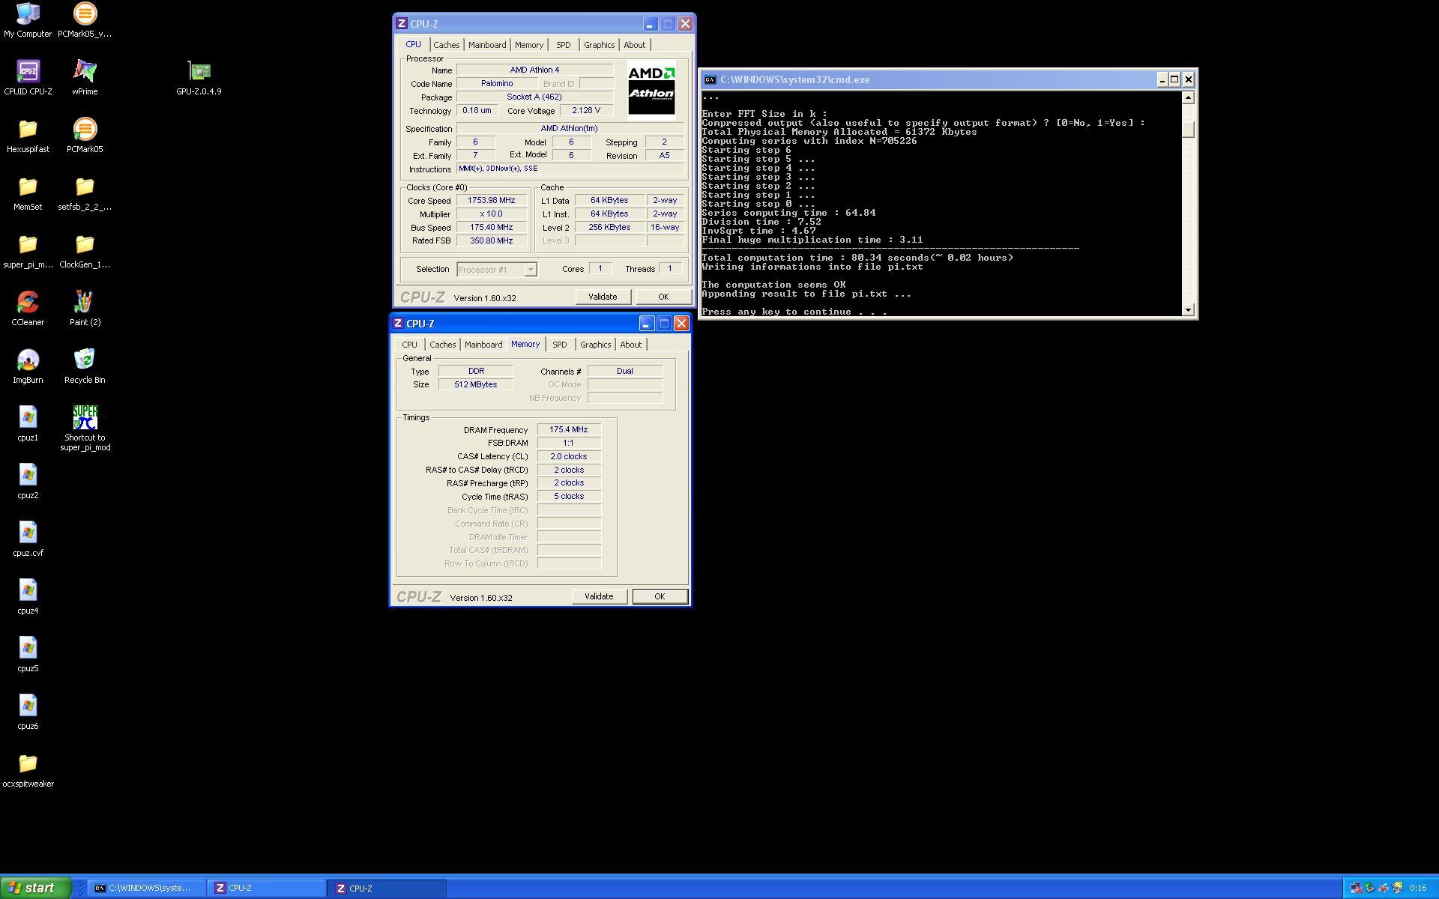This screenshot has width=1439, height=899.
Task: Open cmd.exe title bar system icon
Action: click(709, 79)
